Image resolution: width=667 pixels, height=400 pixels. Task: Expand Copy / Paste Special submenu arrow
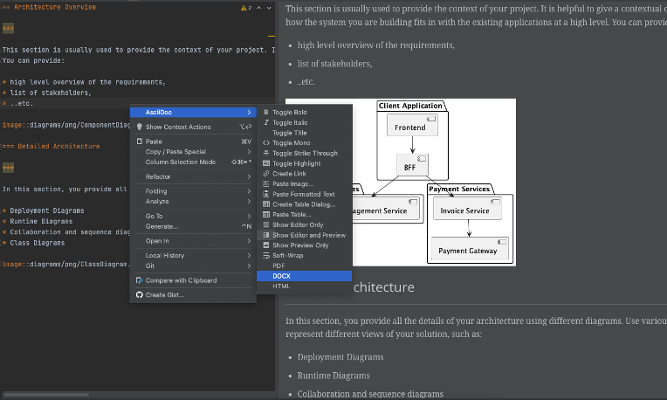click(250, 151)
